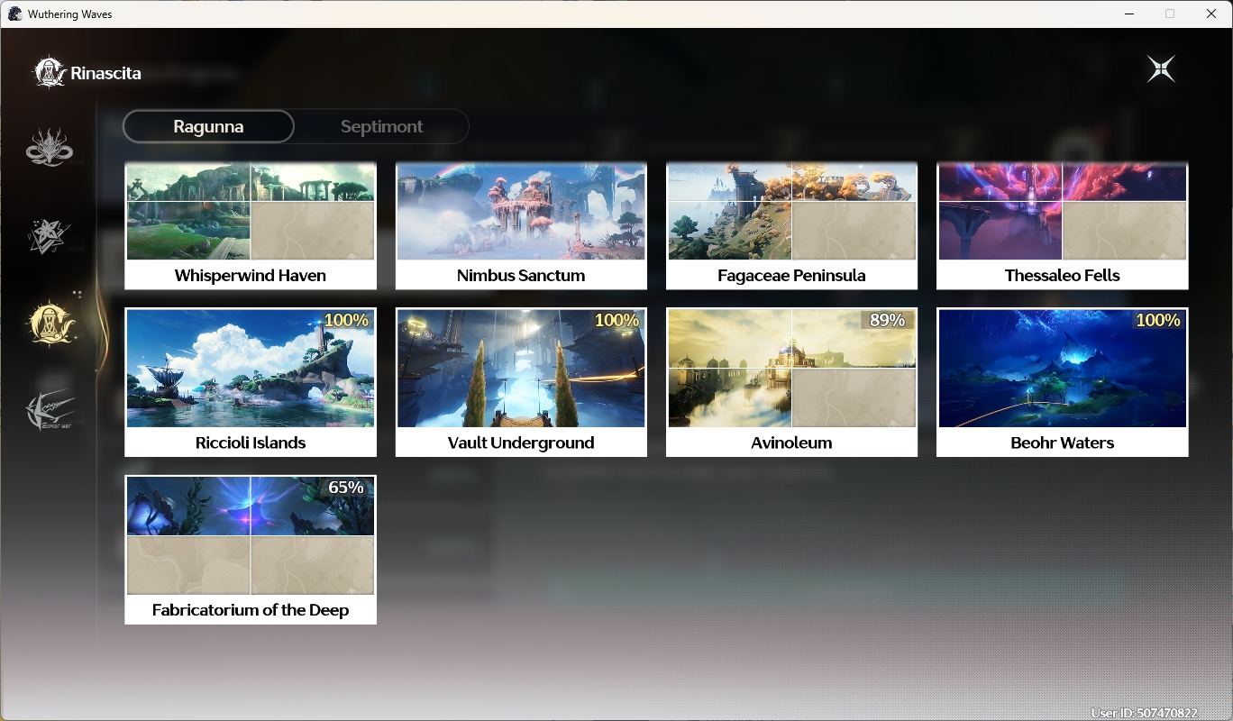Open Fabricatorium of the Deep card
The height and width of the screenshot is (721, 1233).
(251, 550)
